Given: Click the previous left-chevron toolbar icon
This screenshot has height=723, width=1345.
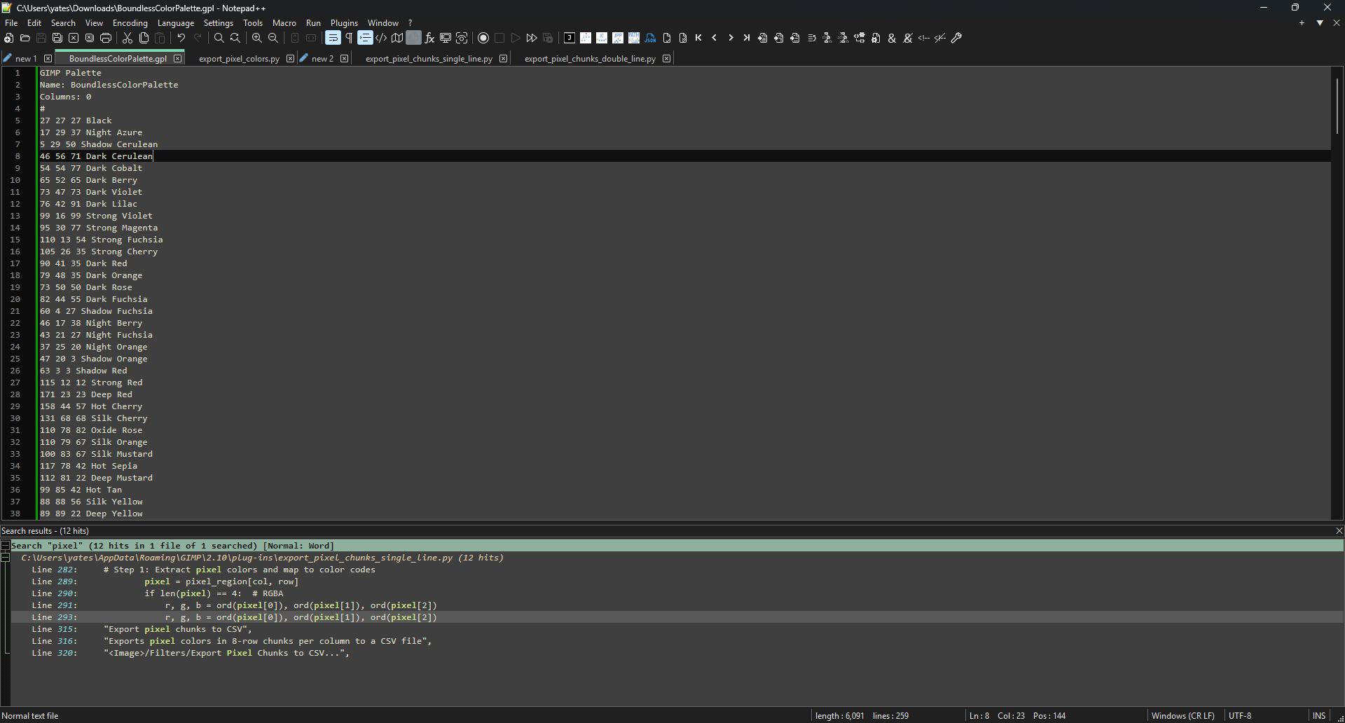Looking at the screenshot, I should click(715, 38).
